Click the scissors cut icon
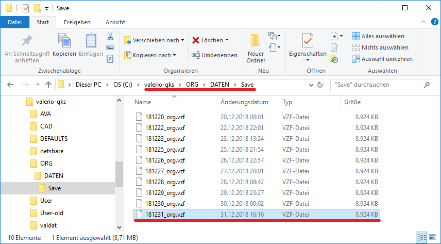The image size is (441, 244). [x=110, y=37]
